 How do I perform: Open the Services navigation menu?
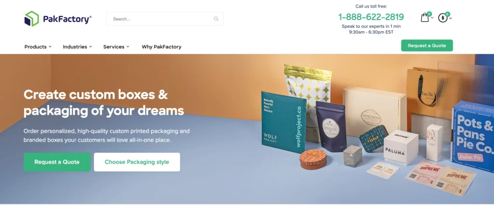pos(116,47)
